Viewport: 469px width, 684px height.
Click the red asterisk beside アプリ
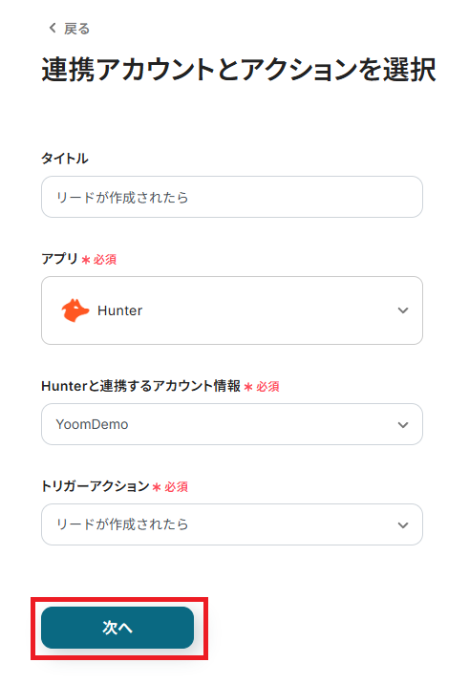[x=86, y=260]
